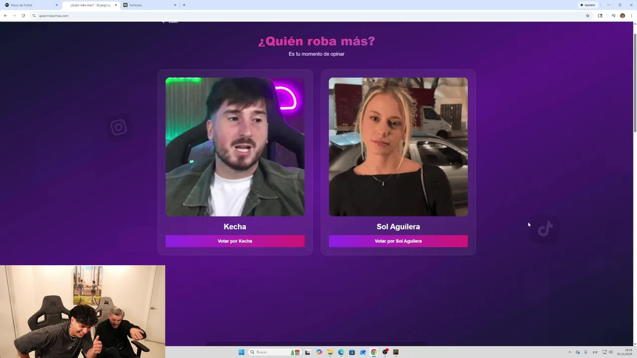Open the app with red notification badge
Screen dimensions: 637x358
tap(385, 352)
